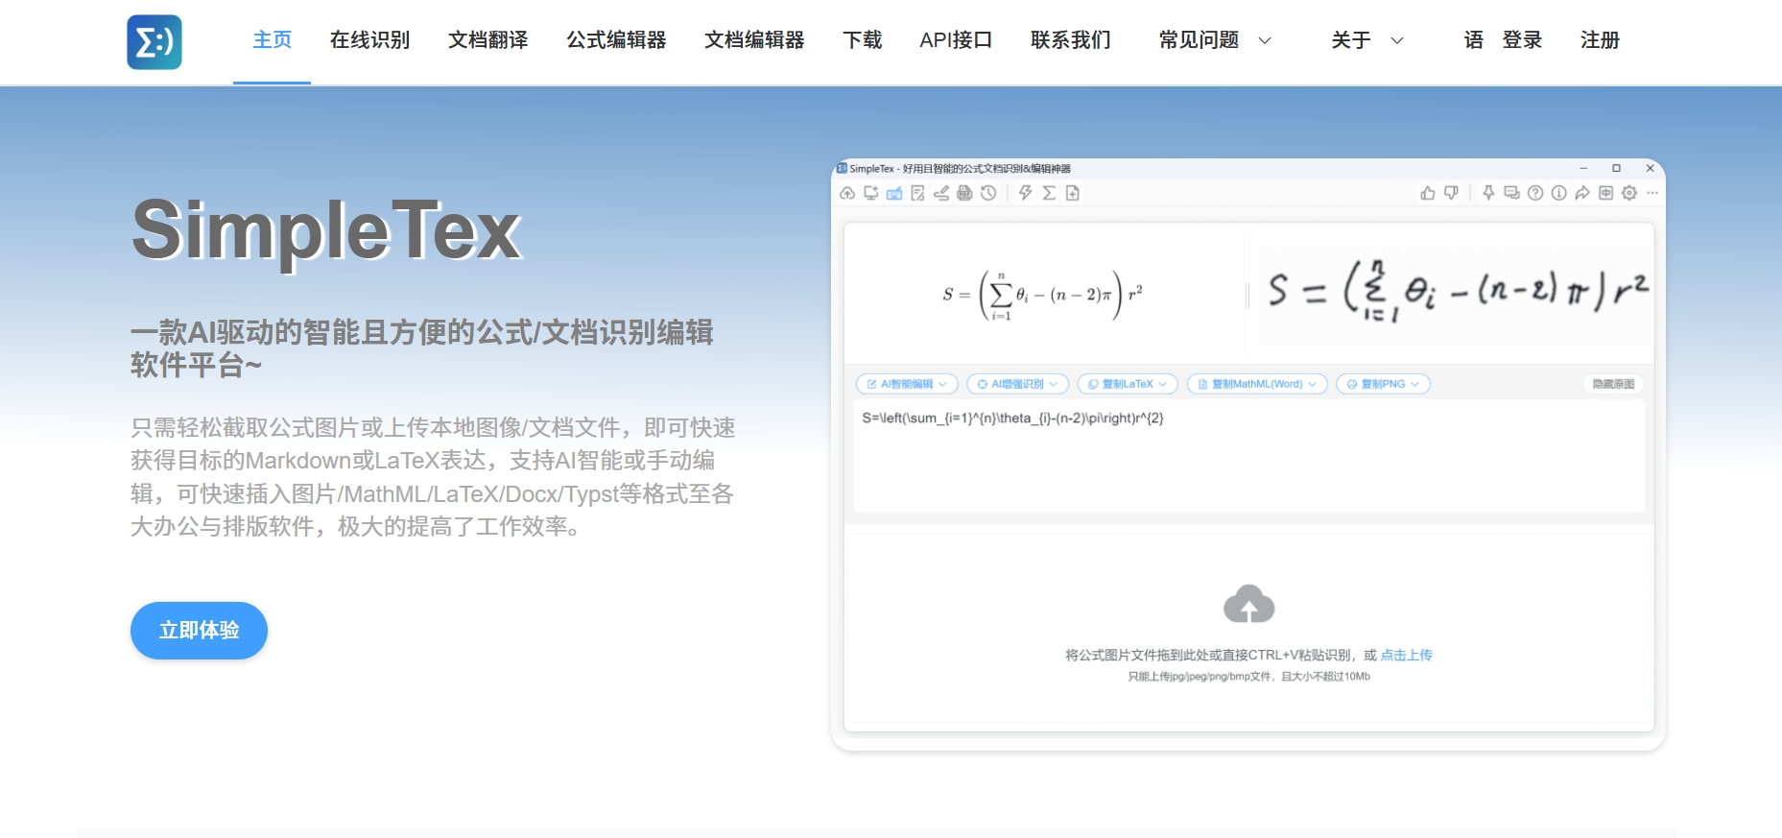Open the 下载 navigation item
1782x838 pixels.
862,40
